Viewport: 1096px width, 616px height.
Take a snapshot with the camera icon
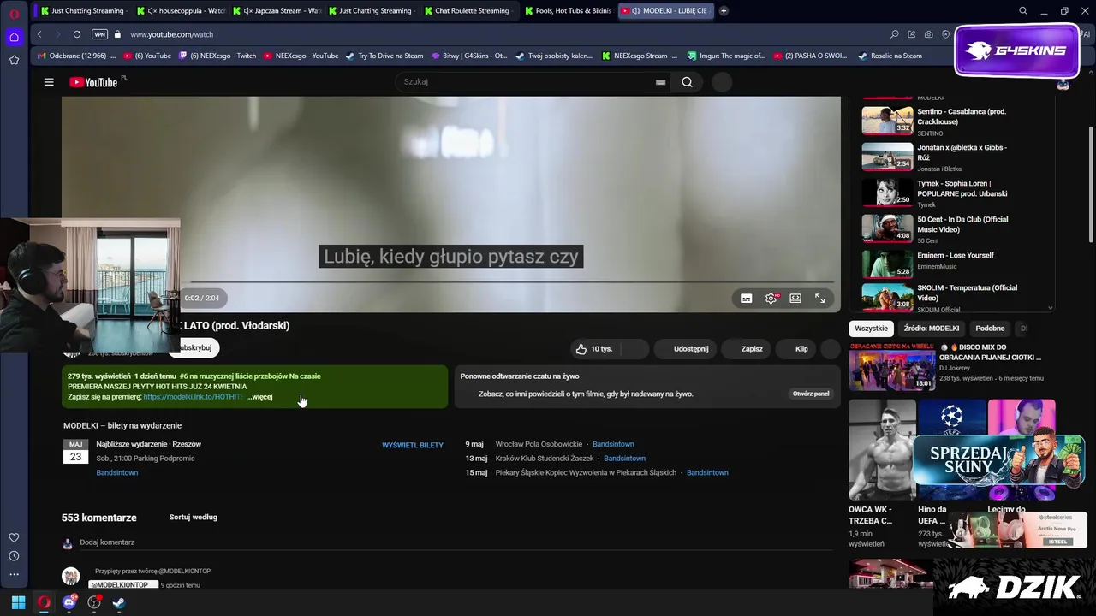[x=929, y=34]
